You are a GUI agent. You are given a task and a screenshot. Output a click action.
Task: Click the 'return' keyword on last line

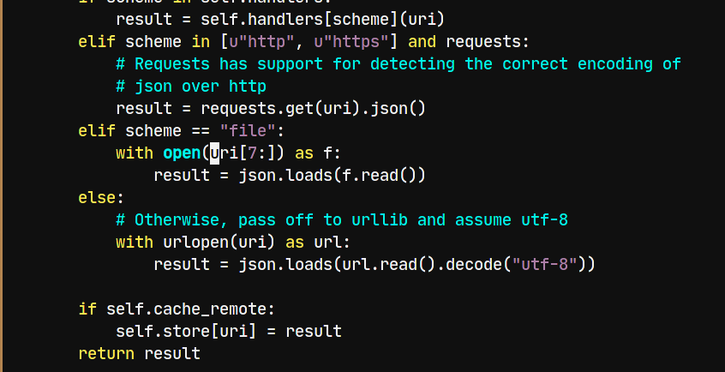[x=106, y=353]
